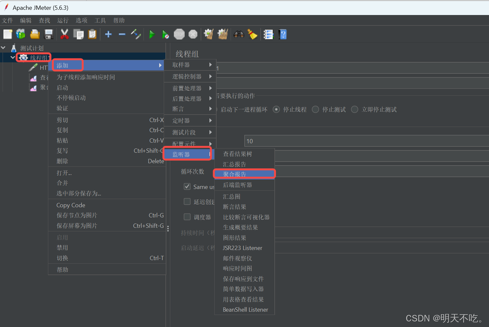Image resolution: width=489 pixels, height=327 pixels.
Task: Choose JSR223 Listener entry
Action: pos(244,248)
